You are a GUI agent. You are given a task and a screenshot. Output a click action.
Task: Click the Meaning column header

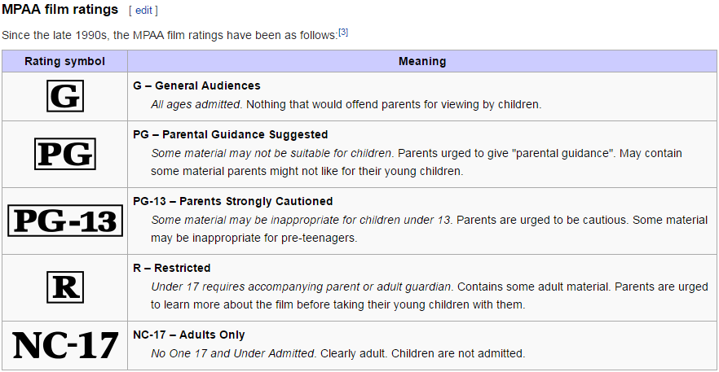pyautogui.click(x=422, y=61)
